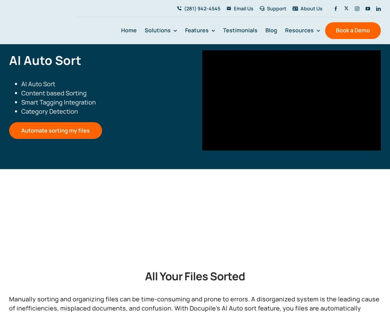Select the AI Auto Sort page heading
This screenshot has height=312, width=390.
click(45, 60)
